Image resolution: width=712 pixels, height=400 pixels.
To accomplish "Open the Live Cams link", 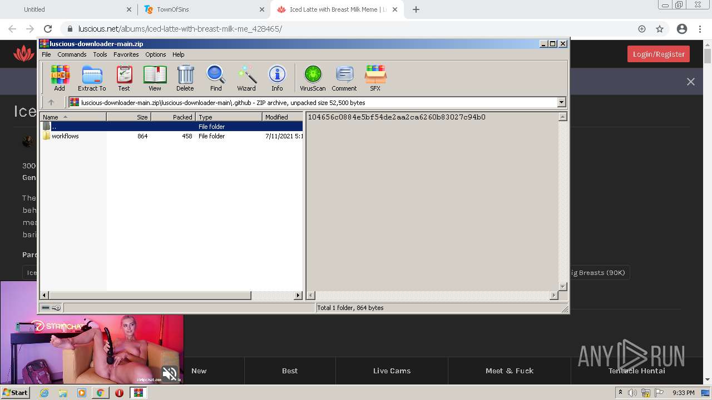I will pos(392,371).
